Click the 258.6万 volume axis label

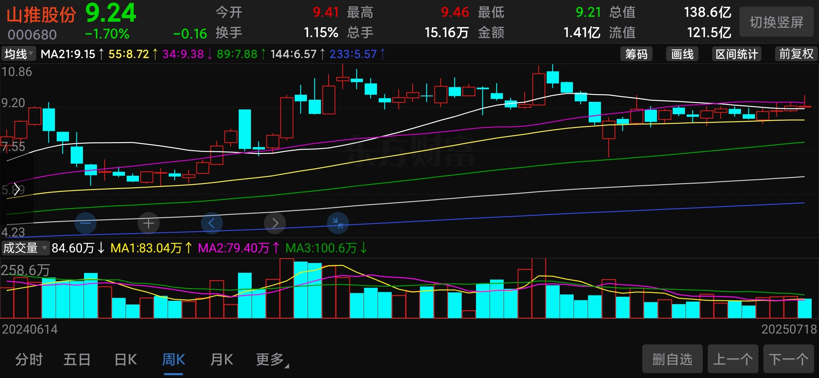coord(25,270)
